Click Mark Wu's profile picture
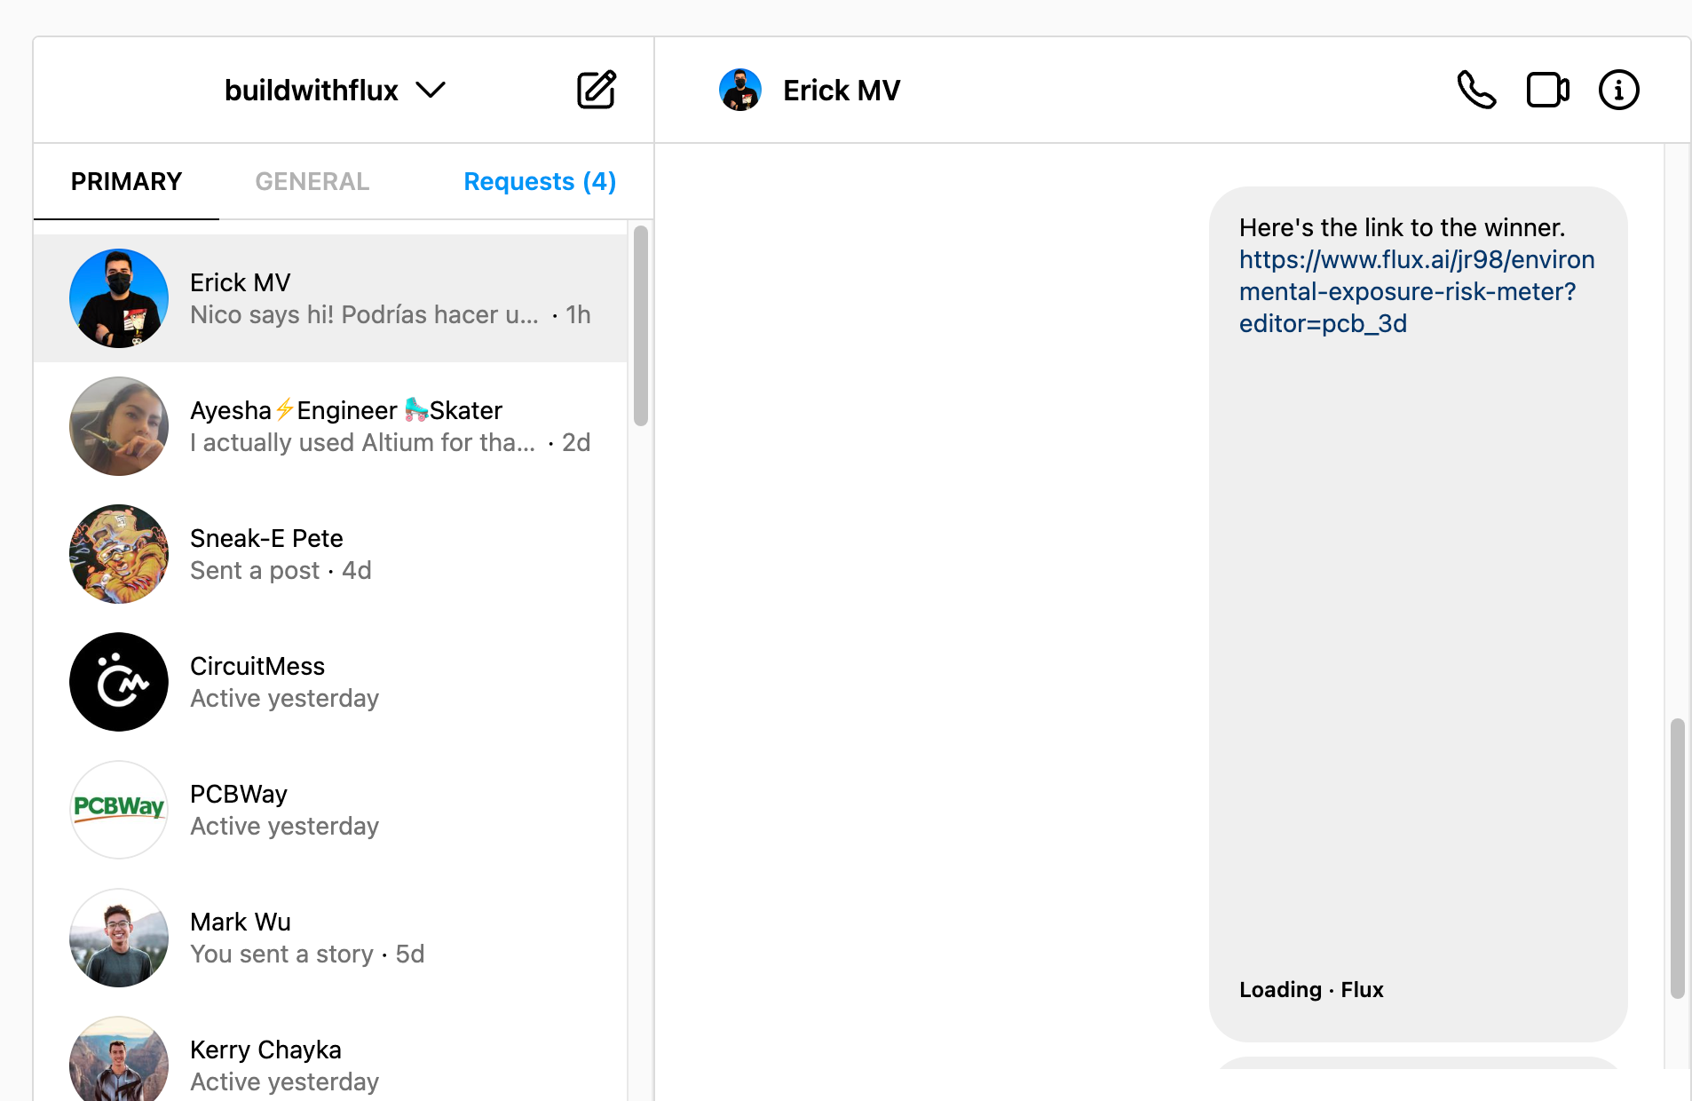Viewport: 1692px width, 1101px height. tap(119, 938)
